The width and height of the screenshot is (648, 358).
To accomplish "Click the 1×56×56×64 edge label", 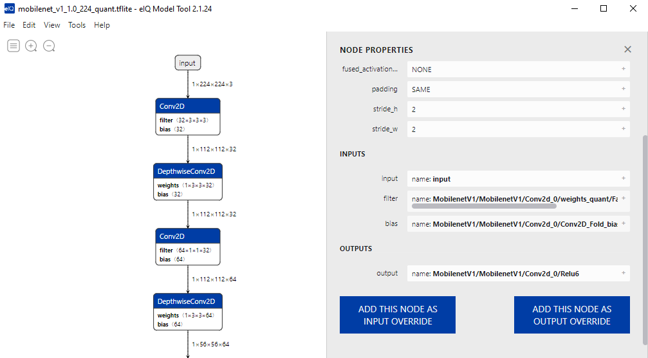I will point(210,344).
